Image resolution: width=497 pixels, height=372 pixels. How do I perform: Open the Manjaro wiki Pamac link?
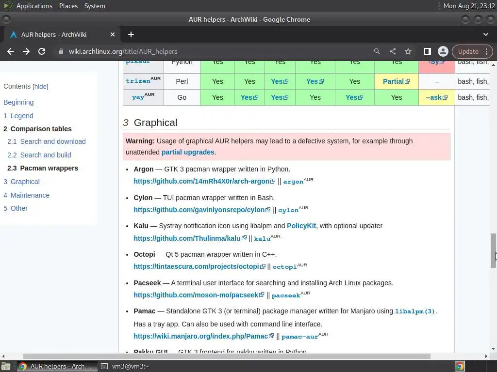point(204,336)
